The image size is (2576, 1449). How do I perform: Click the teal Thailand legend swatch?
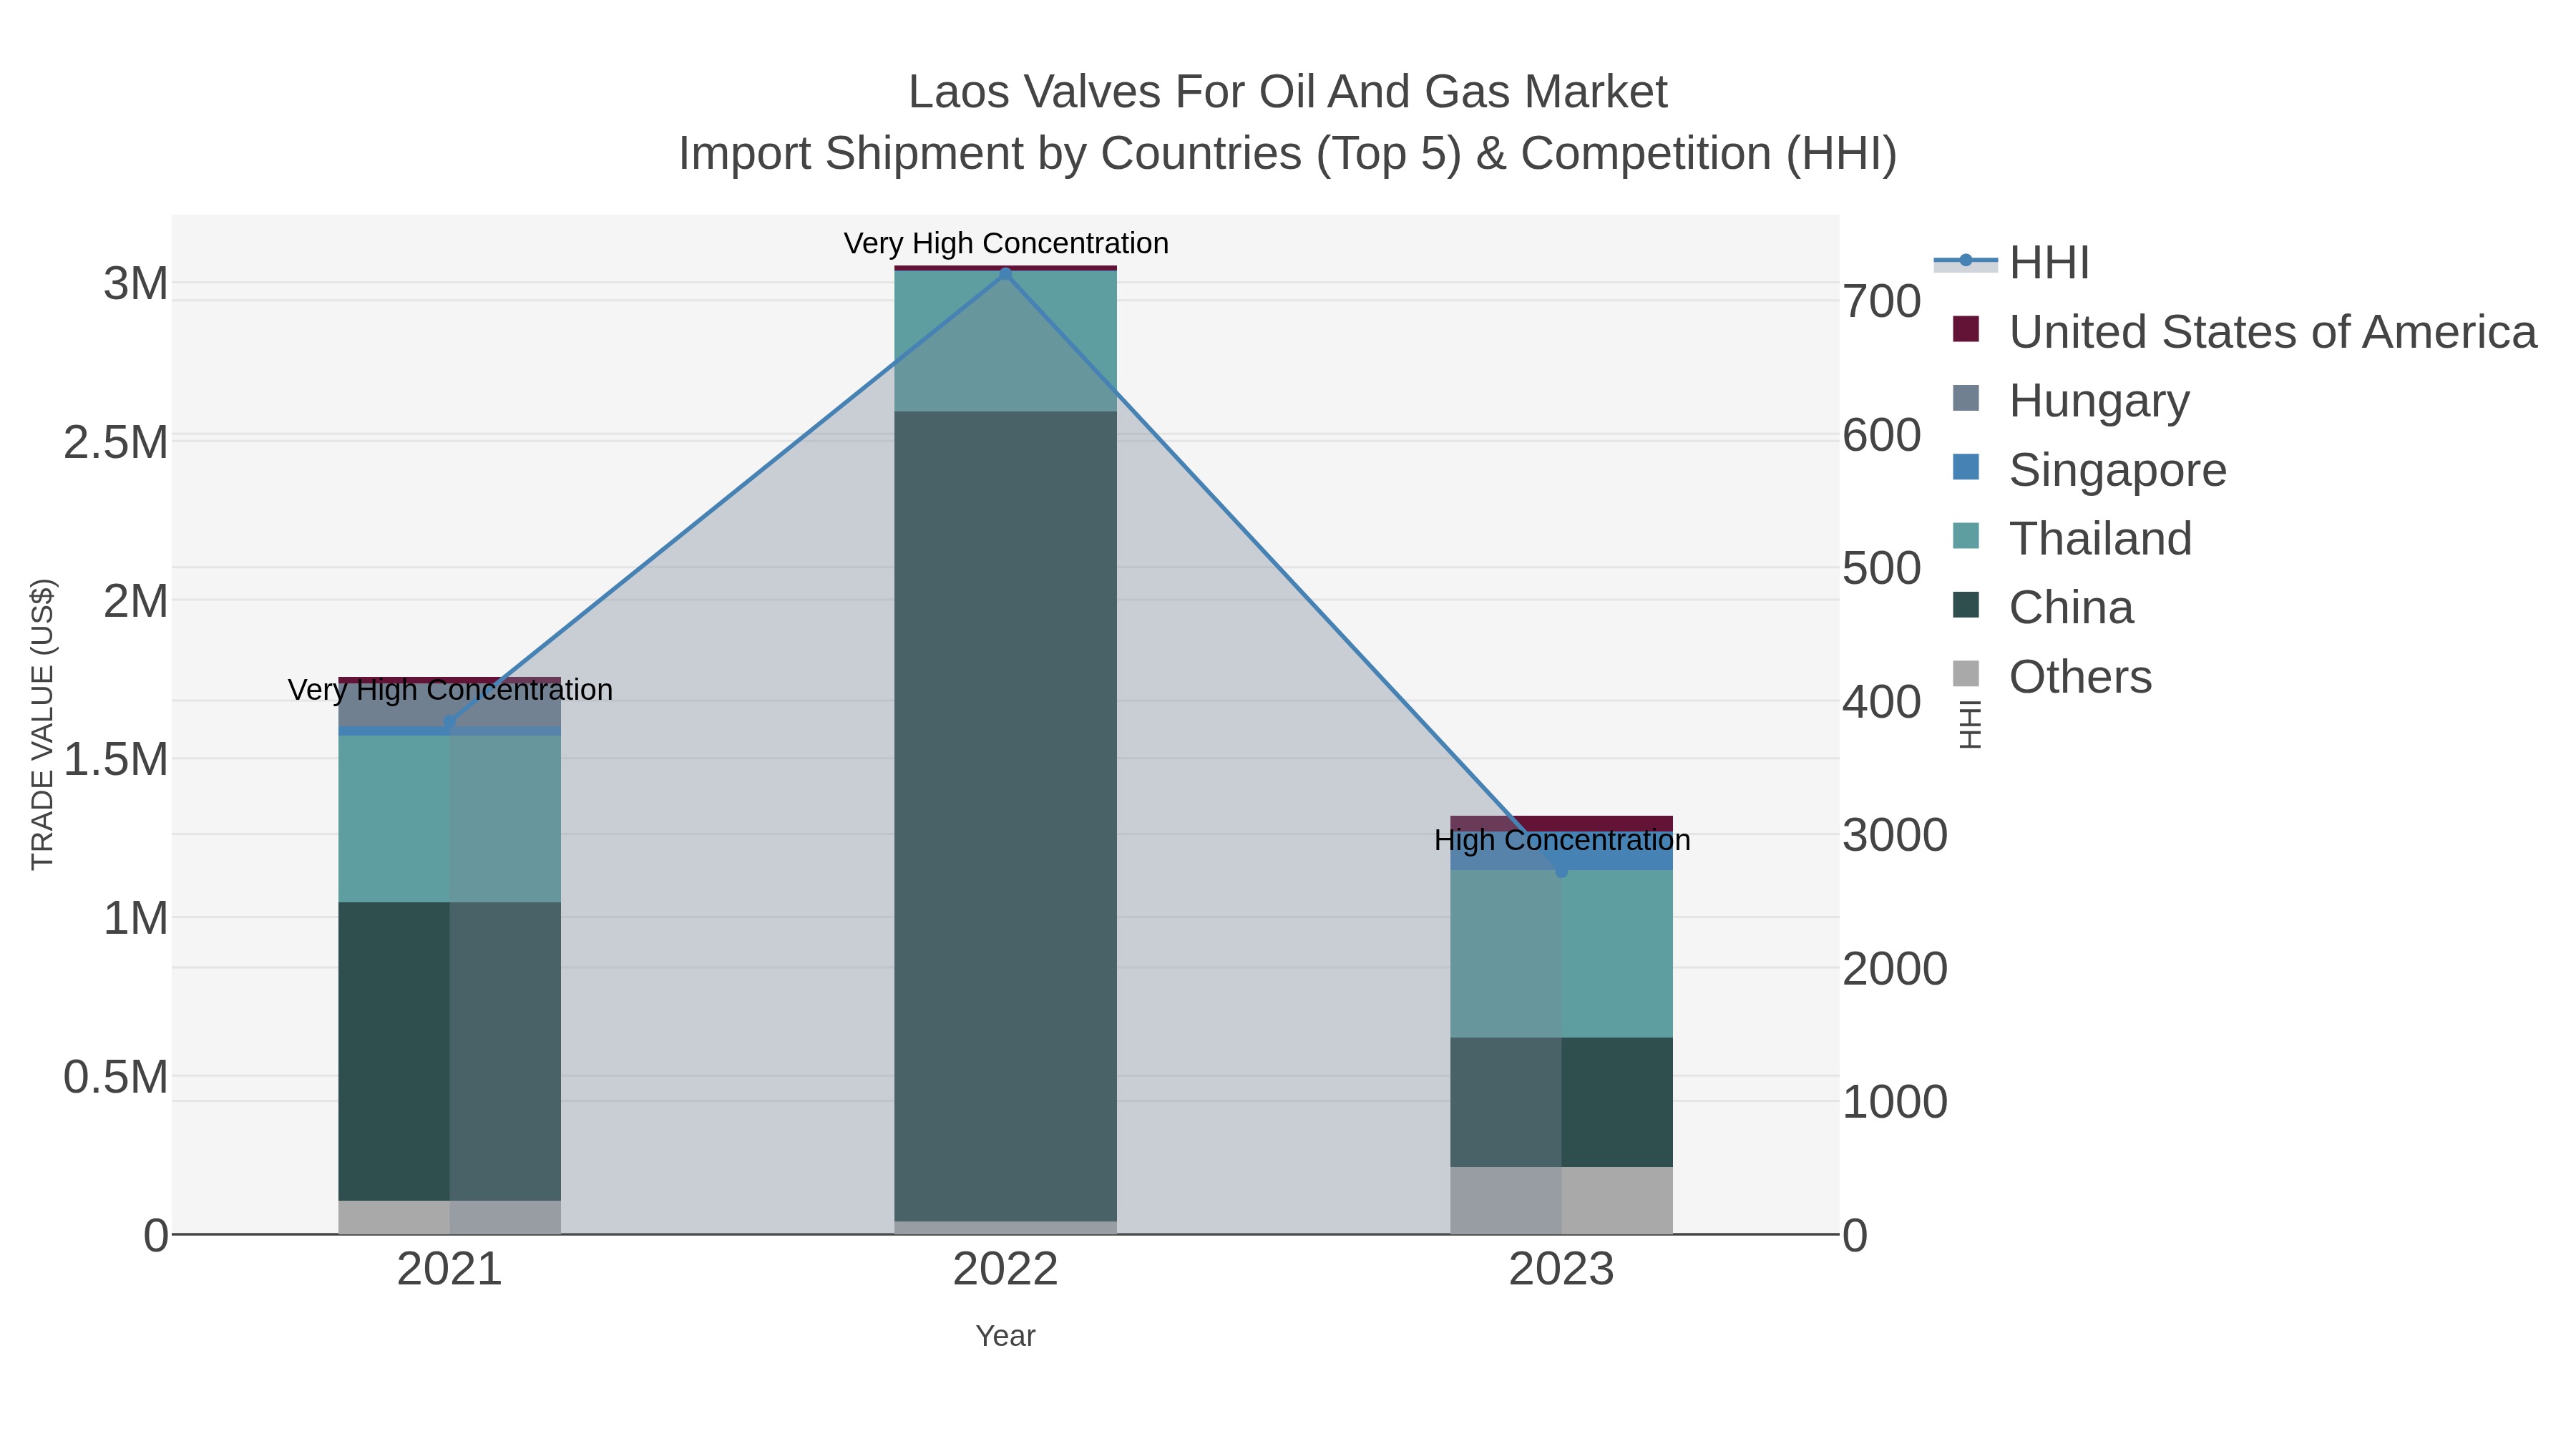[1966, 536]
